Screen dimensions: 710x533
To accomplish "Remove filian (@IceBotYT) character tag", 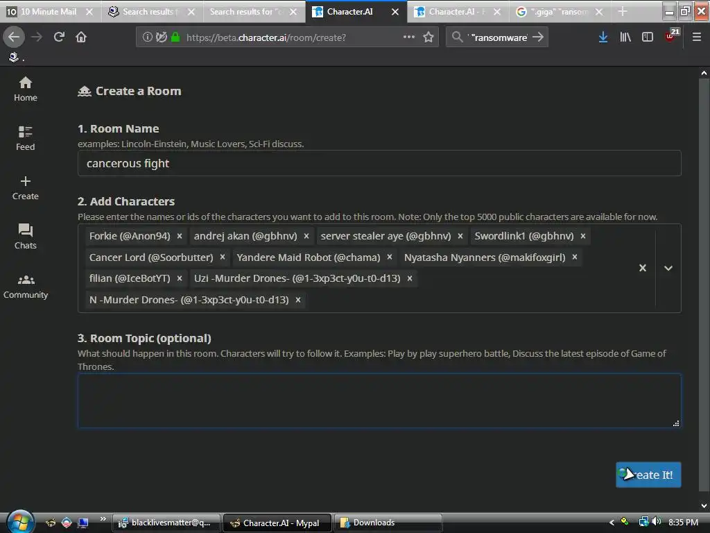I will [180, 278].
